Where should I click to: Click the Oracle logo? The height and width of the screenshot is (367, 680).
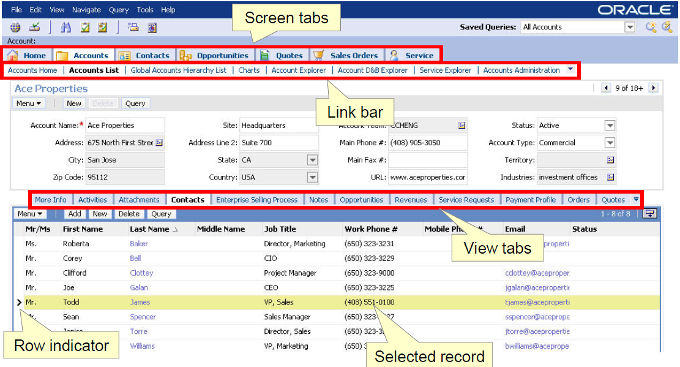635,10
